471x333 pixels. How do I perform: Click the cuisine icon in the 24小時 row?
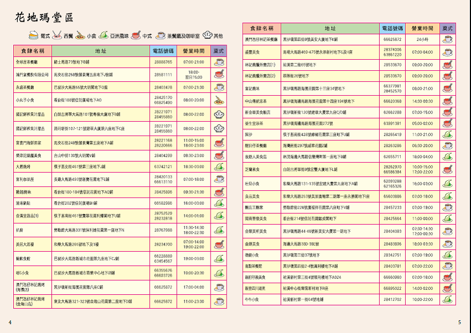(x=447, y=39)
